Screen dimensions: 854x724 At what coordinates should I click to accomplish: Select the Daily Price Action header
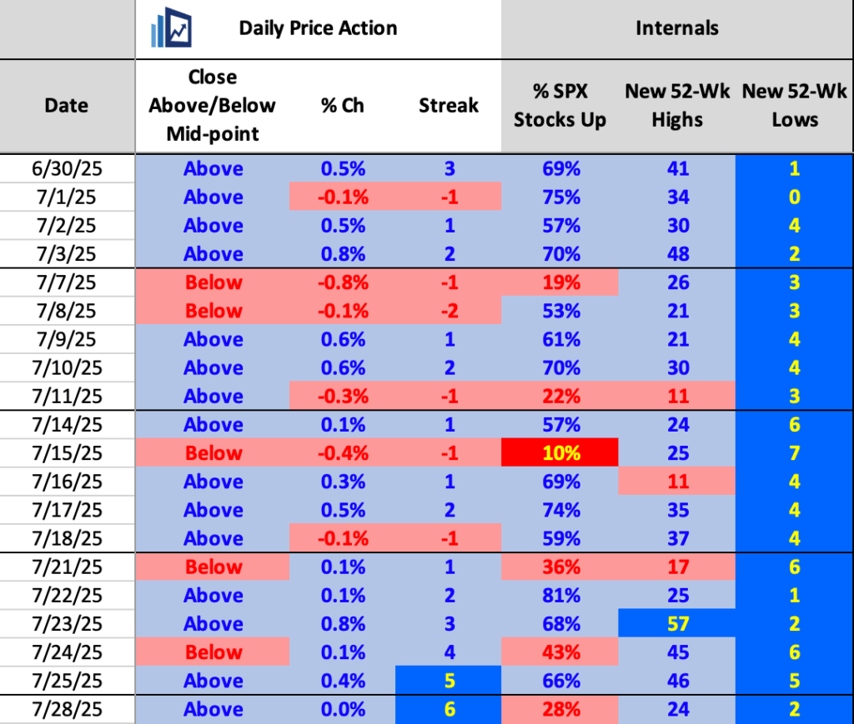318,28
